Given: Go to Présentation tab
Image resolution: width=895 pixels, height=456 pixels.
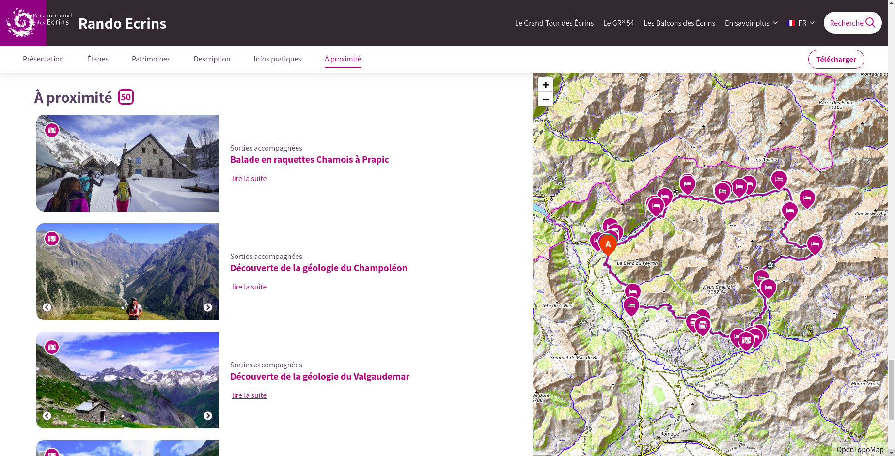Looking at the screenshot, I should point(43,59).
